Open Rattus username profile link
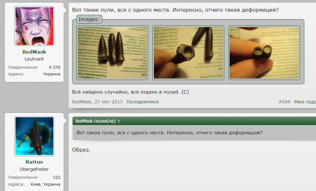Image resolution: width=316 pixels, height=191 pixels. coord(34,162)
